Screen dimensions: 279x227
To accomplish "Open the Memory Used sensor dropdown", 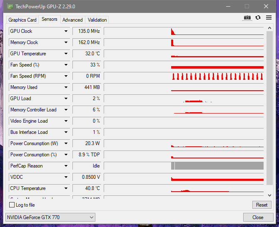I will 66,87.
